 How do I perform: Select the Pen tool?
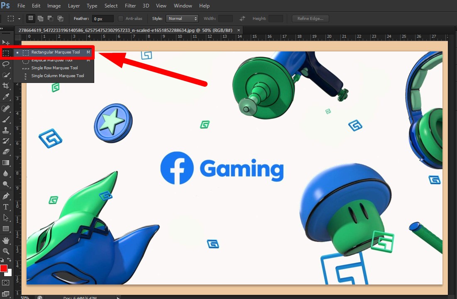pyautogui.click(x=6, y=196)
